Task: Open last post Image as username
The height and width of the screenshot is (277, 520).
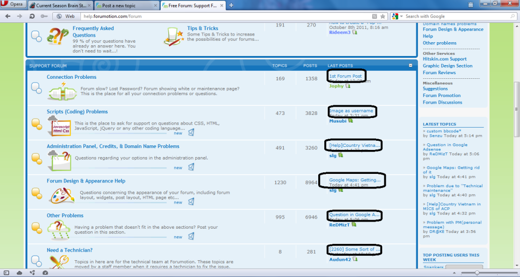Action: (x=351, y=111)
